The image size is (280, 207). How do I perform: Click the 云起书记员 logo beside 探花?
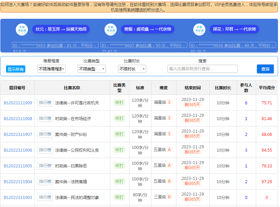click(x=199, y=30)
